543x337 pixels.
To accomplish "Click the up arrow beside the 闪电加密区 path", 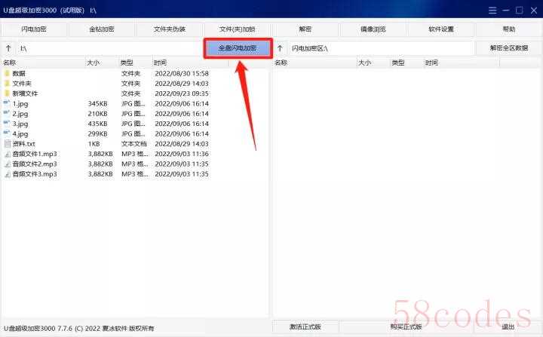I will click(x=280, y=47).
